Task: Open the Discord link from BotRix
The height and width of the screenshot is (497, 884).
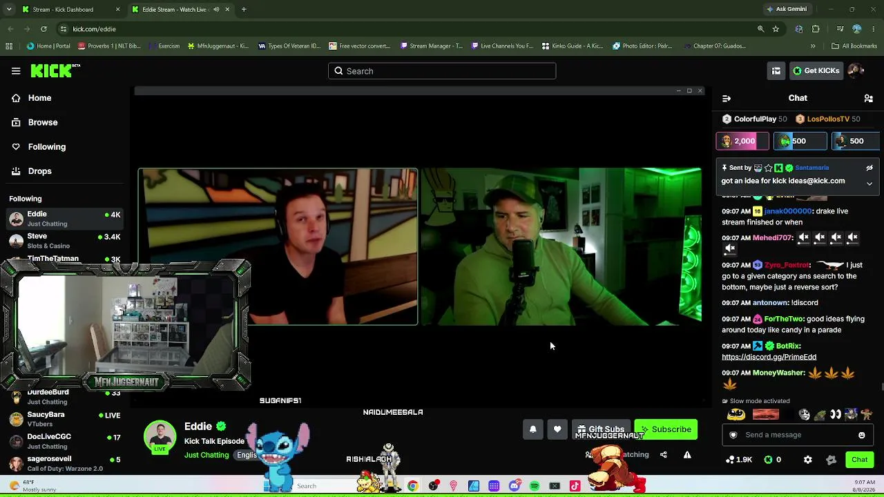Action: point(769,357)
